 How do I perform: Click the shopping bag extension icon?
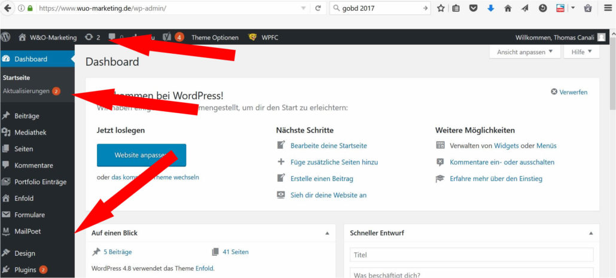pos(588,8)
